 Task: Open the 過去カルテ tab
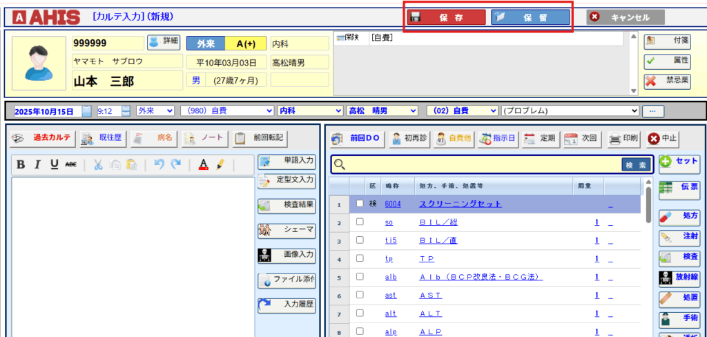click(x=43, y=137)
